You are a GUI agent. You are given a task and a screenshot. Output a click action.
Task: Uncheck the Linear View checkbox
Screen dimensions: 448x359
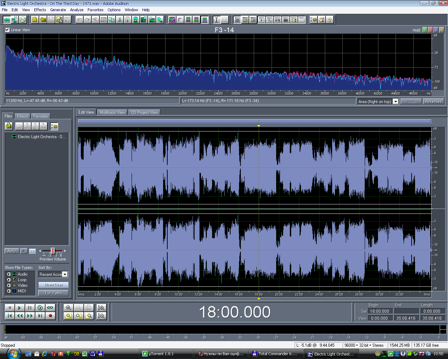[x=7, y=30]
